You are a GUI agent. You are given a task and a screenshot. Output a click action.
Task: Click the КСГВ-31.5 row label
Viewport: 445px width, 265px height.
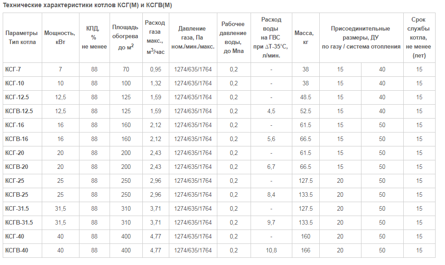pos(19,222)
